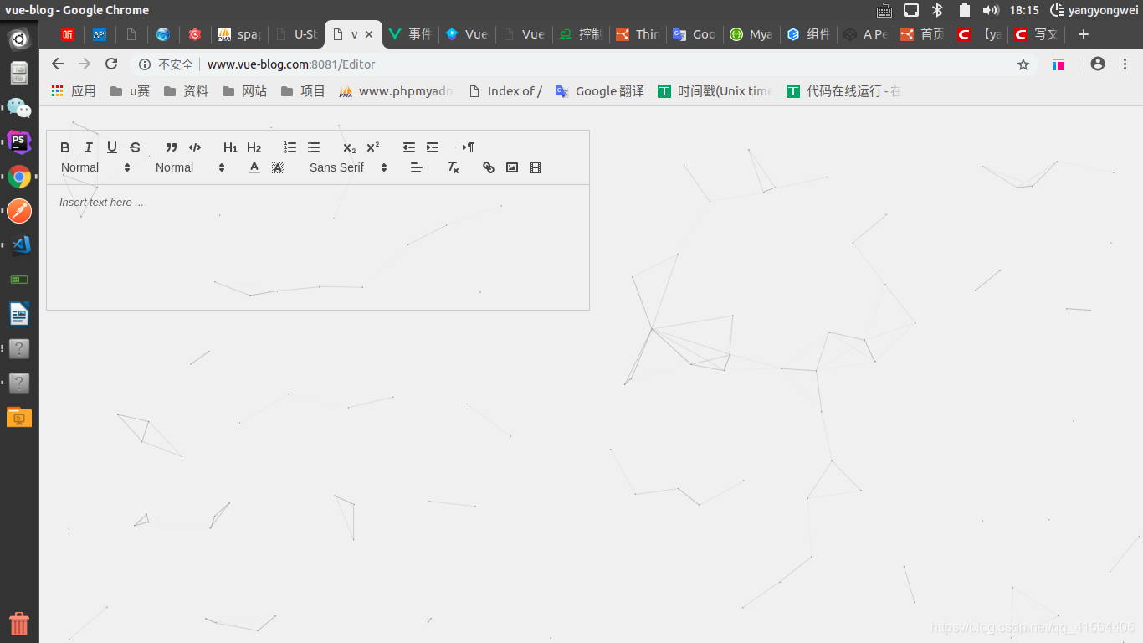Switch to the 事件 tab
The height and width of the screenshot is (643, 1143).
tap(410, 34)
